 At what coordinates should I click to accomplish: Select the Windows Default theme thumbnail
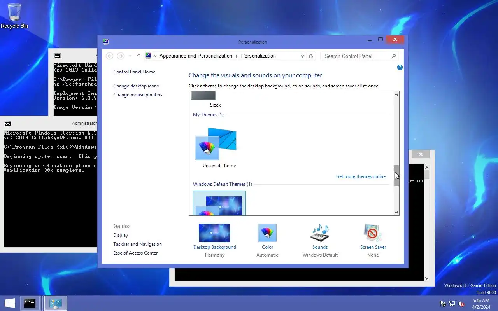tap(219, 203)
